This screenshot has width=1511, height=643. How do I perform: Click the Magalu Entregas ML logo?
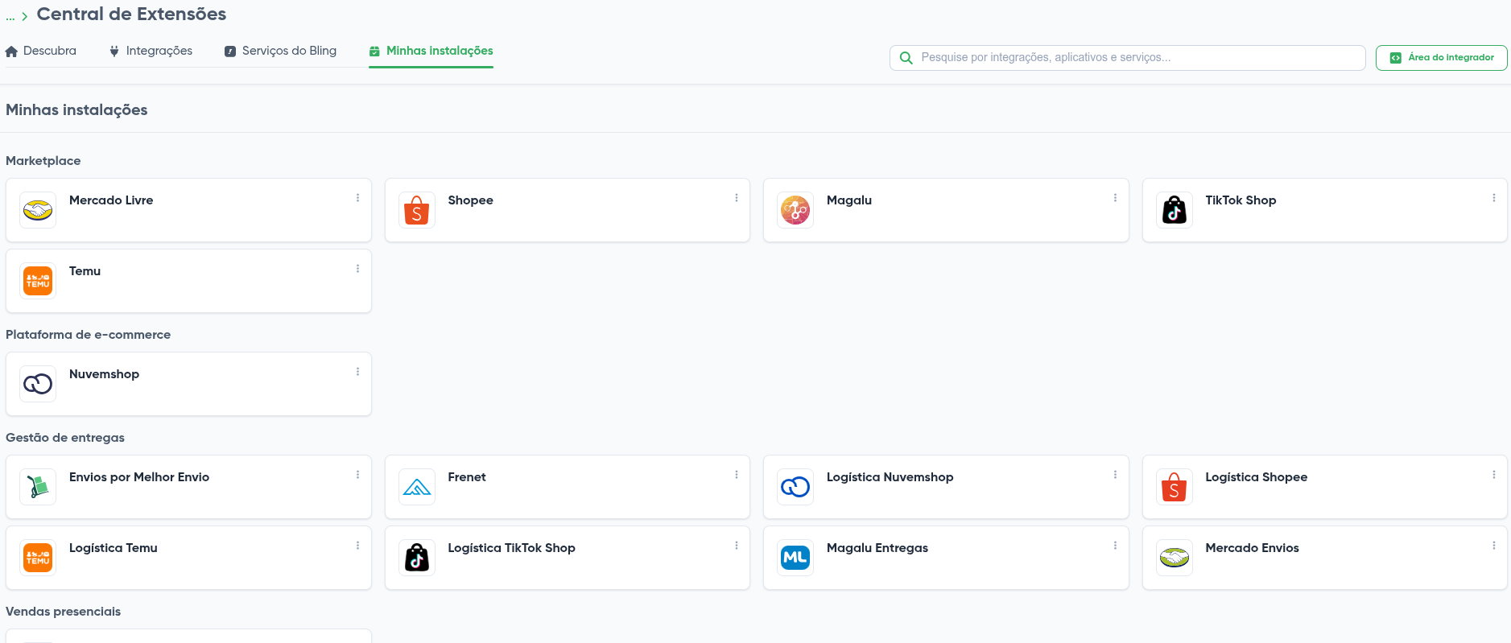tap(795, 558)
